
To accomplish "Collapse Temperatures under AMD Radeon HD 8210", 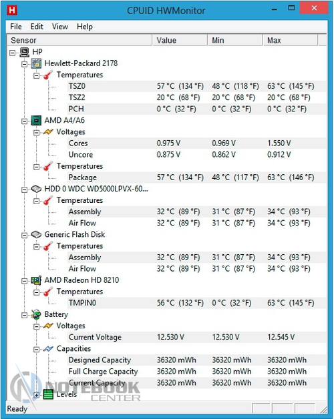I will point(36,293).
